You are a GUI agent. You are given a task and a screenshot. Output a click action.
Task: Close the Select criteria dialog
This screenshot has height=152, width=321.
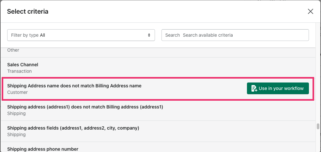(310, 11)
